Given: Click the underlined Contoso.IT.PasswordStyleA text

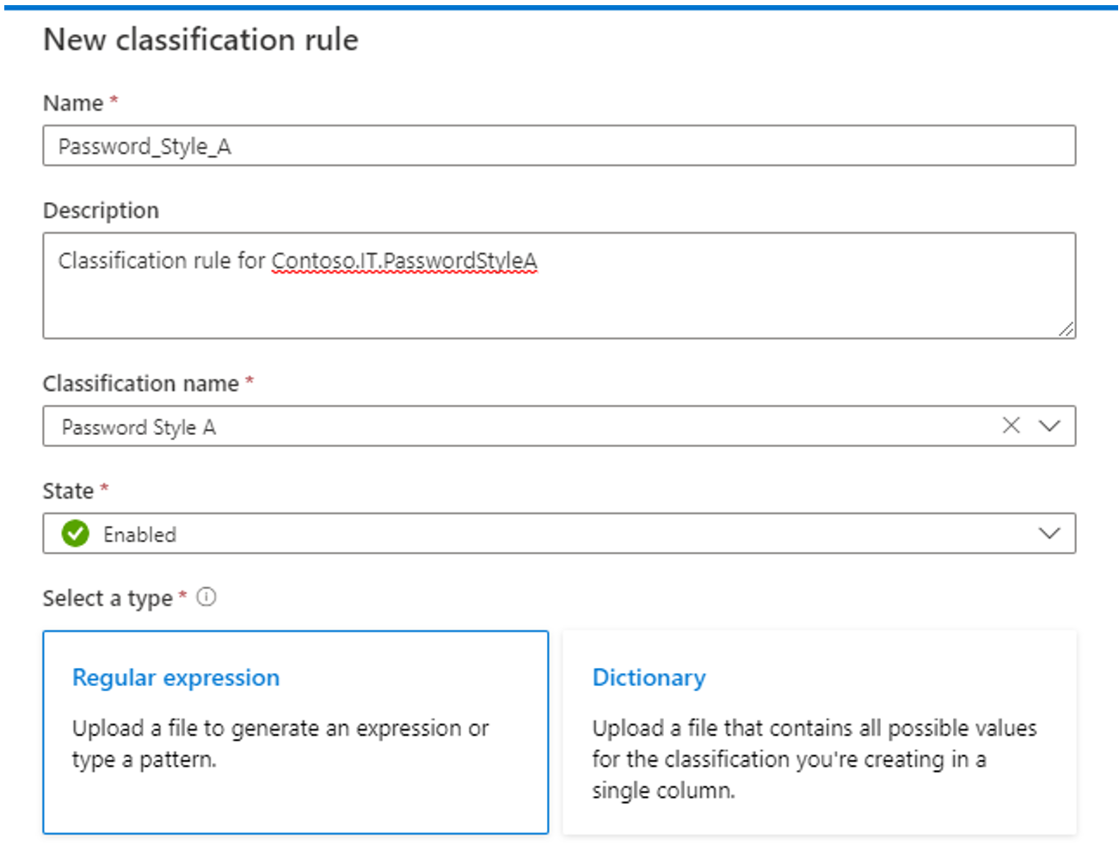Looking at the screenshot, I should (x=404, y=260).
